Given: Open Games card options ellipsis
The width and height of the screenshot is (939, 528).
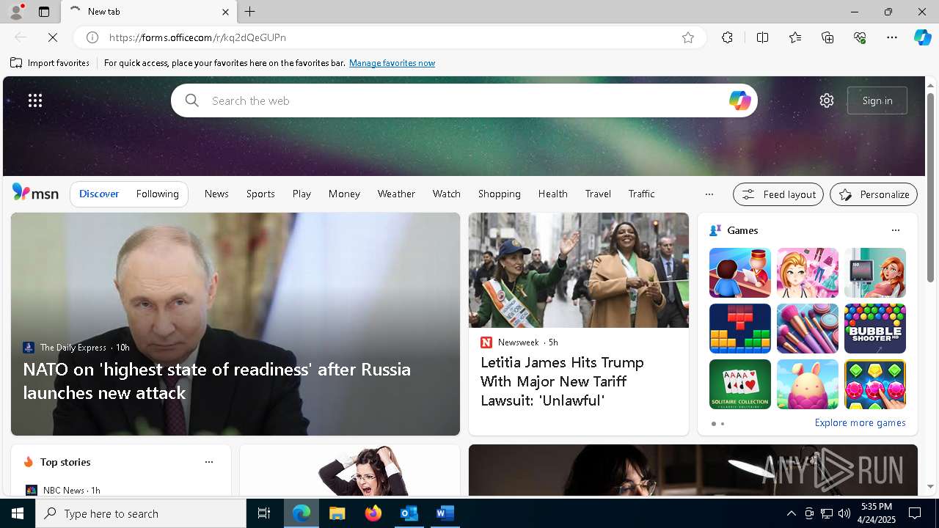Looking at the screenshot, I should pyautogui.click(x=895, y=230).
